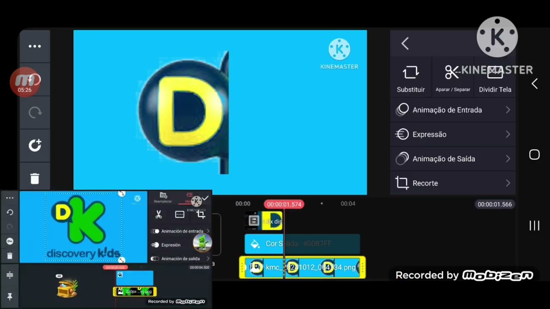Expand Expressão chevron

click(508, 134)
